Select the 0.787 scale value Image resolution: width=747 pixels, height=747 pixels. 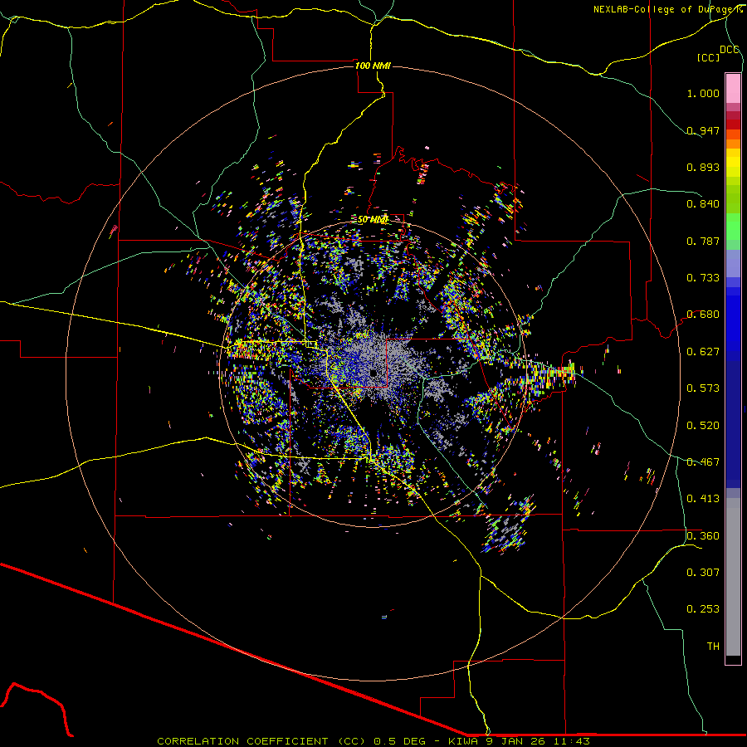[703, 241]
